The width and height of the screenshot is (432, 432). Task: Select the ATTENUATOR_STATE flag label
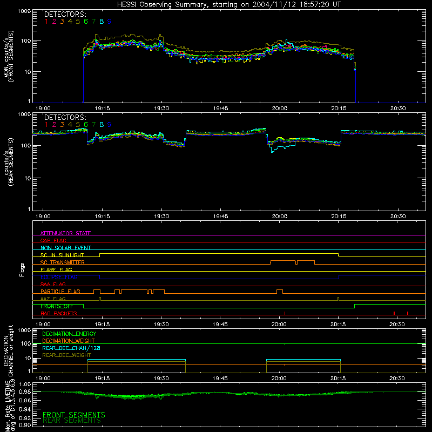(65, 233)
